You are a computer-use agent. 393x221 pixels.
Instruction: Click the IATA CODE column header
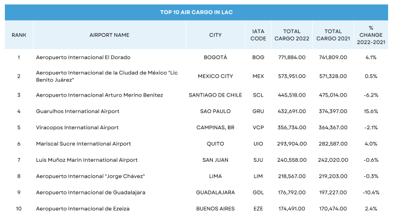tap(258, 35)
